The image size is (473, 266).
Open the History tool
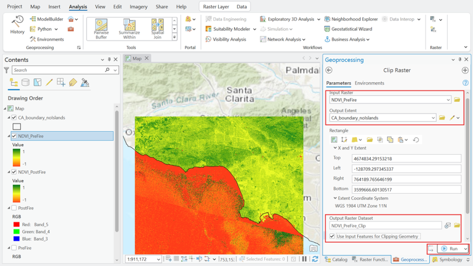17,25
